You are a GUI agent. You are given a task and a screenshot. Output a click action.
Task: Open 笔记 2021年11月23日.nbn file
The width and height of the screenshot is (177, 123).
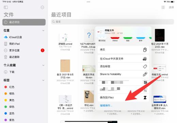(160, 35)
